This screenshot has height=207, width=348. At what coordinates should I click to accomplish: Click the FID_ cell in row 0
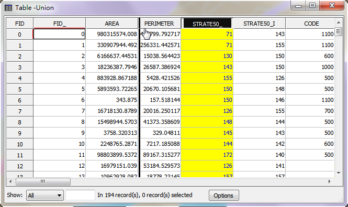pyautogui.click(x=59, y=34)
